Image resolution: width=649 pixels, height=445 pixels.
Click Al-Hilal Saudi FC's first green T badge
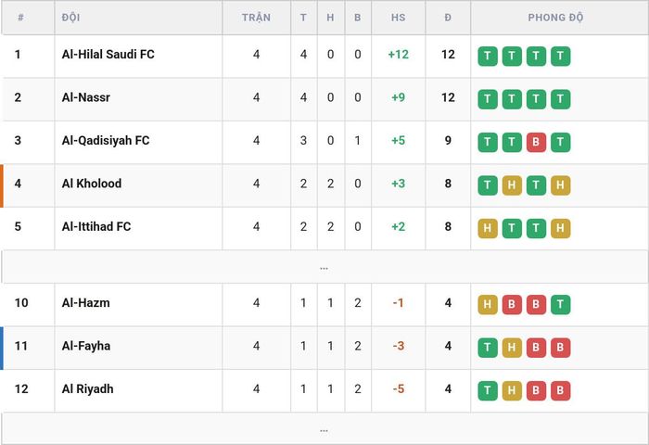click(x=488, y=56)
